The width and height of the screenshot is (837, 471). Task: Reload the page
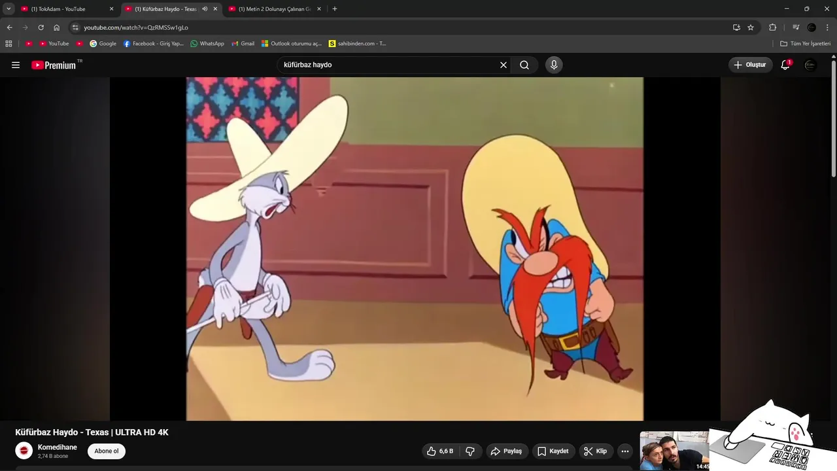[41, 27]
